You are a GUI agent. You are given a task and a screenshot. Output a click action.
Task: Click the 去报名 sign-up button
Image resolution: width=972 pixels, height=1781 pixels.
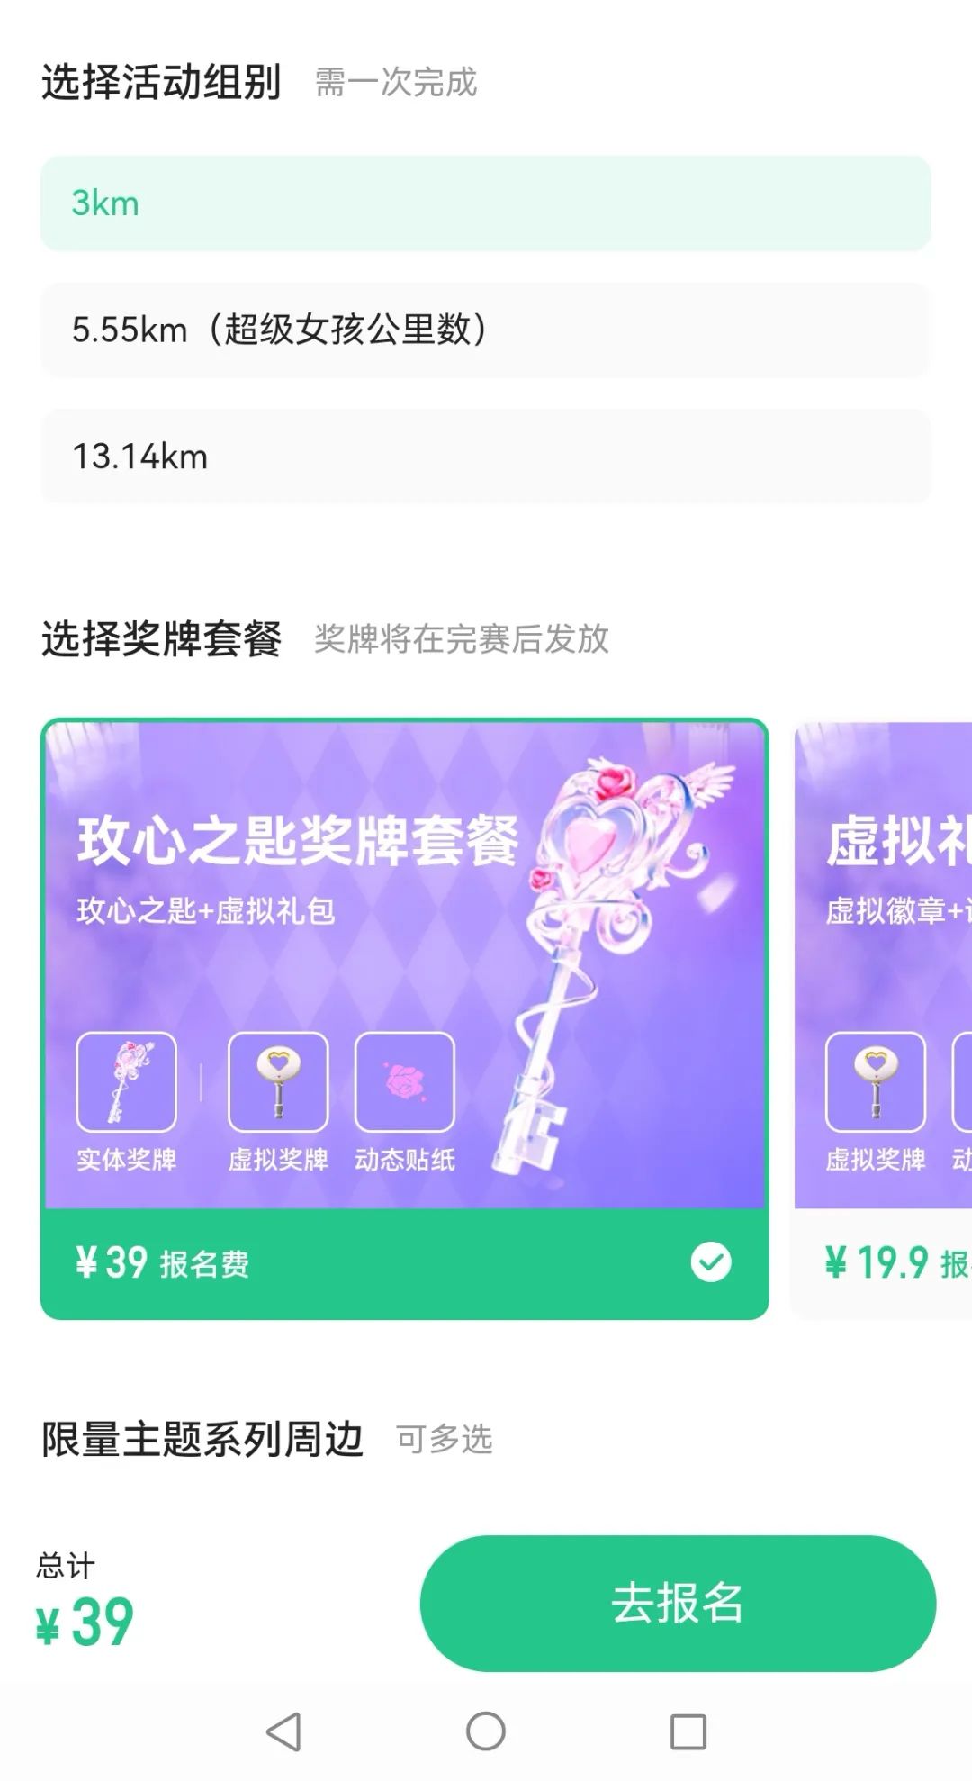click(678, 1604)
